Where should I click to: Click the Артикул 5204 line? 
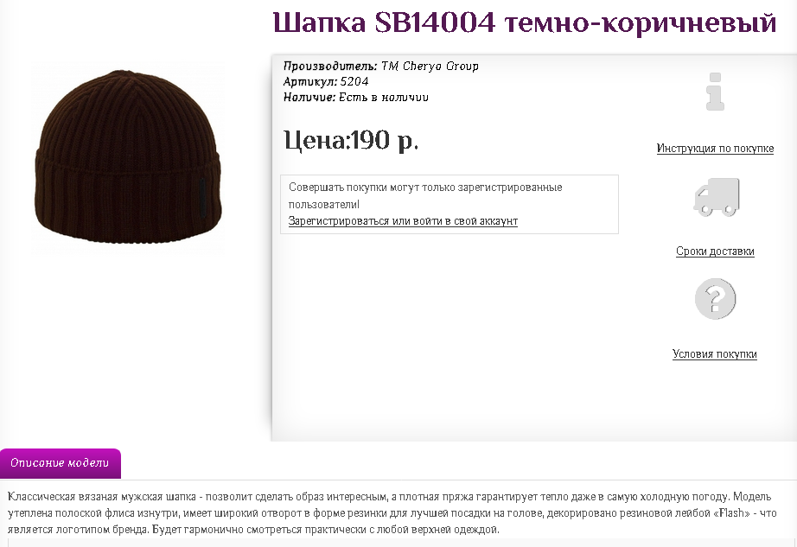326,81
